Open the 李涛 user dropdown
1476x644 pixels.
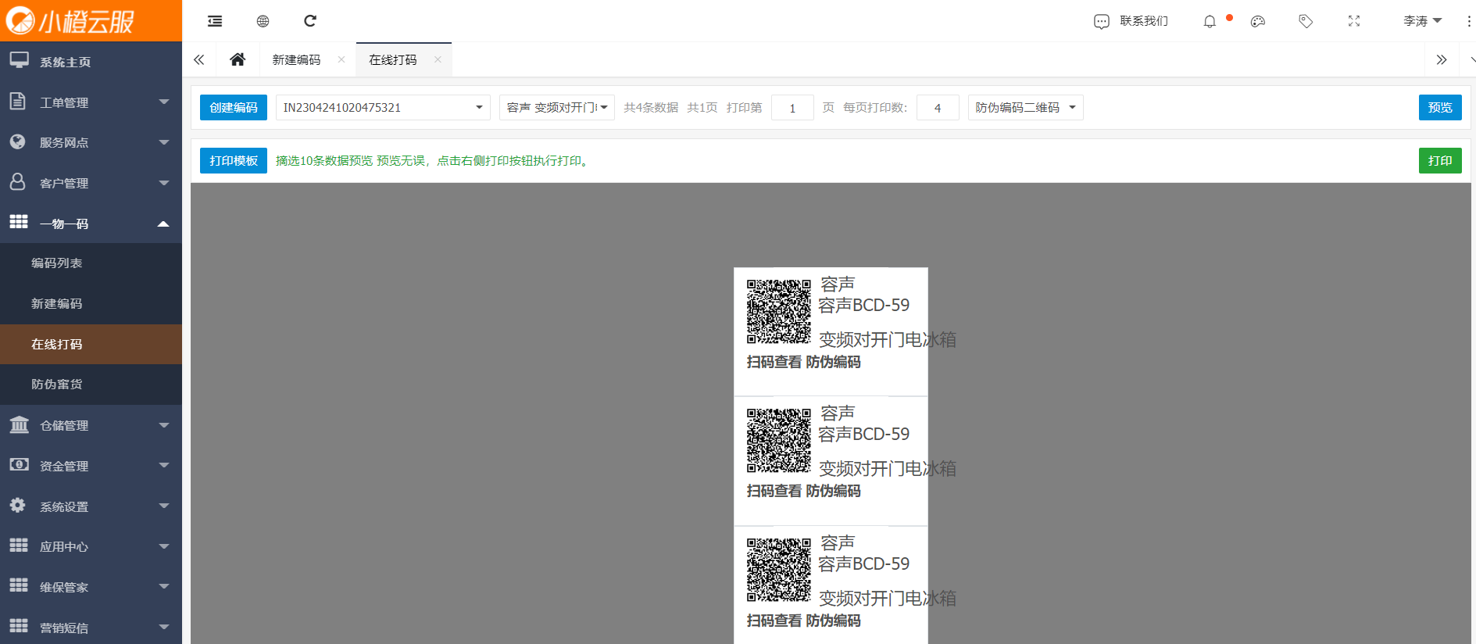1422,21
